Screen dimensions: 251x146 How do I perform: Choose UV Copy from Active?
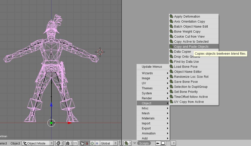[194, 102]
